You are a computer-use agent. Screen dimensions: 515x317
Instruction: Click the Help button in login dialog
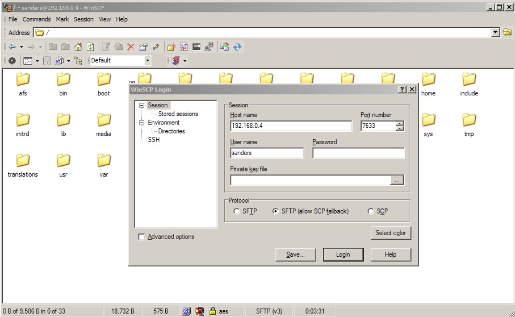390,255
